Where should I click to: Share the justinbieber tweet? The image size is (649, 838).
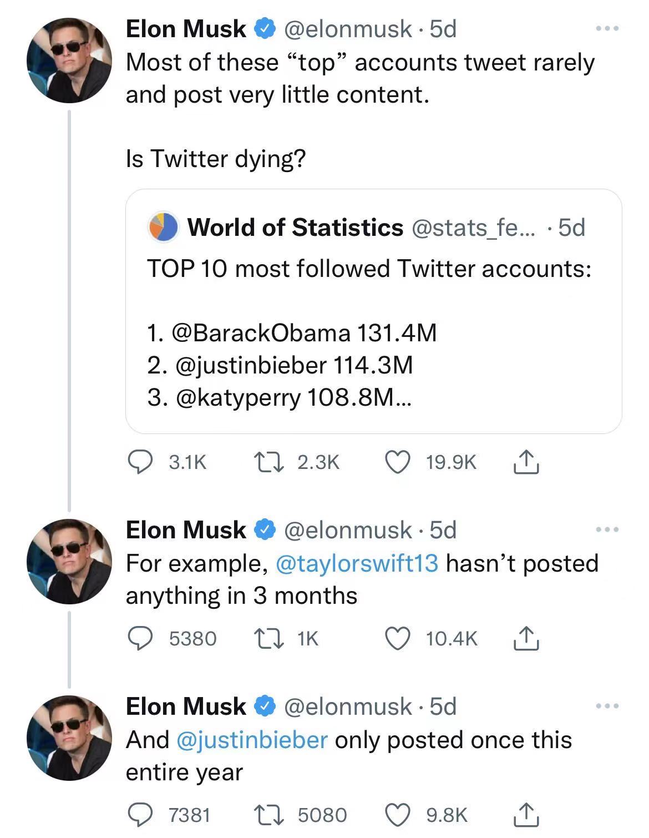pos(525,815)
